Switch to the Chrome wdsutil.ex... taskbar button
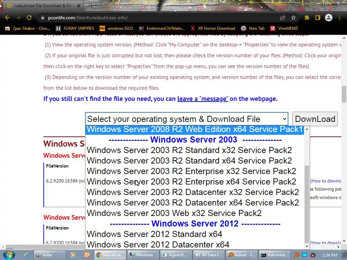The width and height of the screenshot is (347, 260). click(x=110, y=255)
